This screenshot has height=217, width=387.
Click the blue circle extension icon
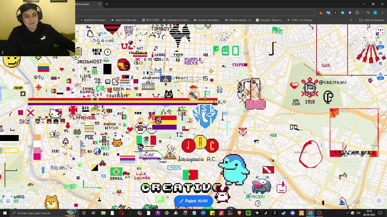point(350,13)
